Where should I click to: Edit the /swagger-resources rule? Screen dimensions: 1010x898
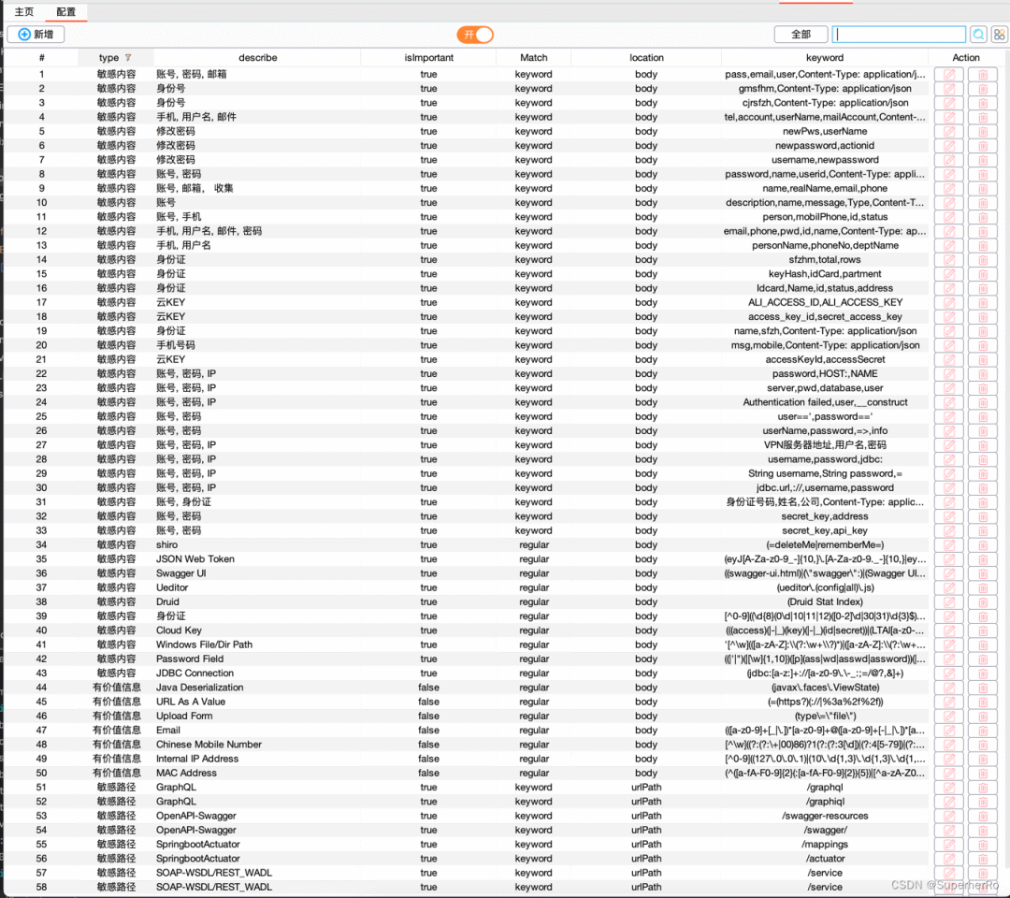949,816
